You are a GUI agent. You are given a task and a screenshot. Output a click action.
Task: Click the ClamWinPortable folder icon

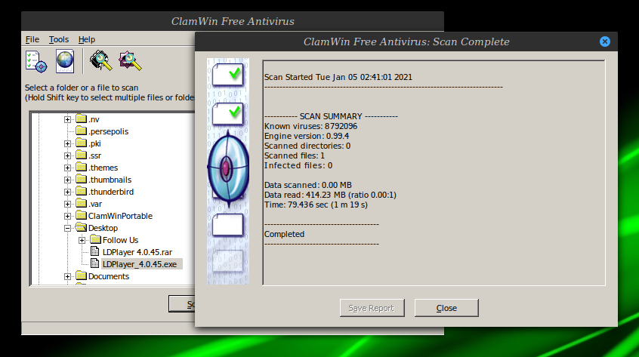(82, 215)
